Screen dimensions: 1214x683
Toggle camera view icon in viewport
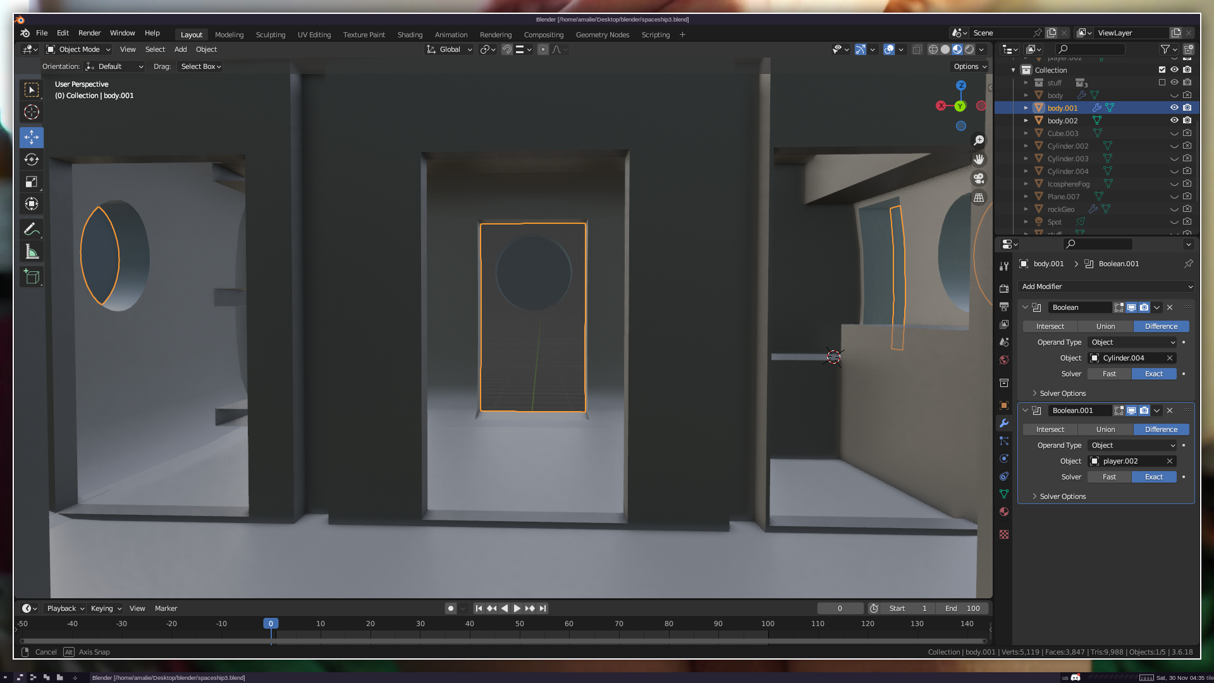(979, 179)
